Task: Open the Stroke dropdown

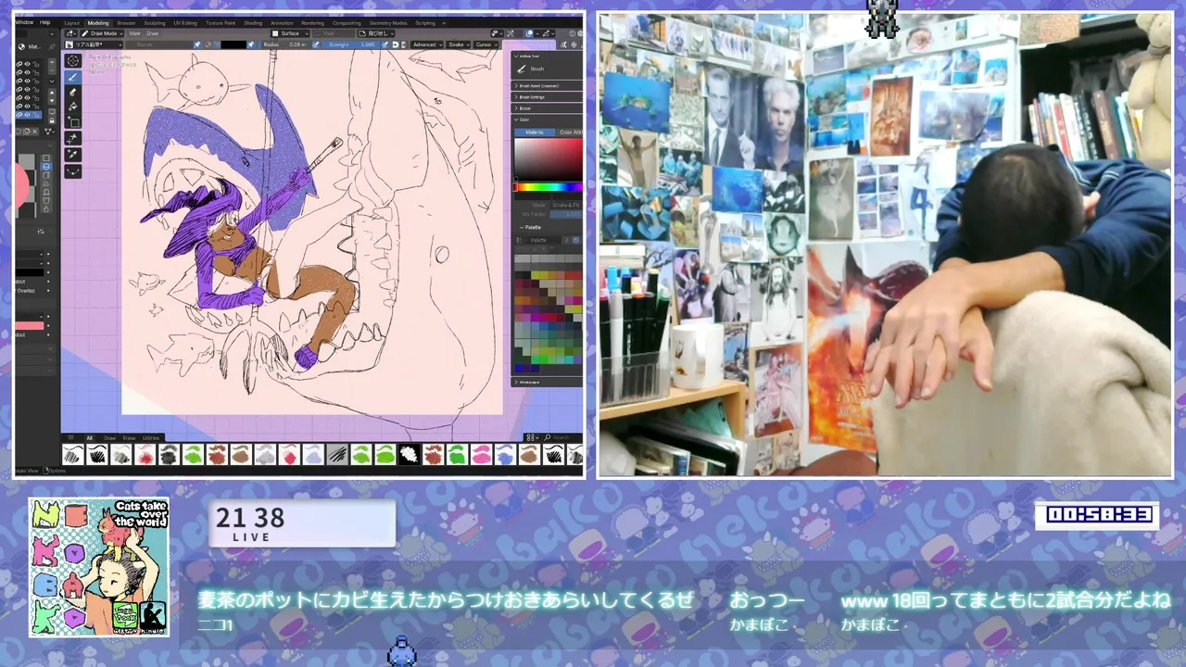Action: pos(459,44)
